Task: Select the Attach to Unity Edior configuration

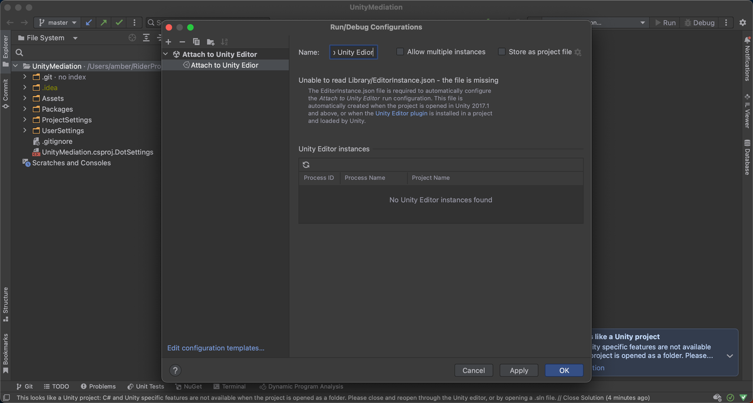Action: click(x=225, y=65)
